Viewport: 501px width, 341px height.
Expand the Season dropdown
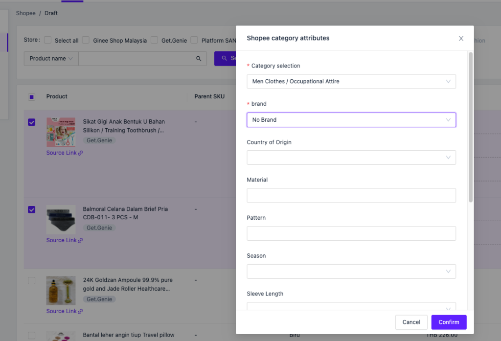[x=351, y=272]
